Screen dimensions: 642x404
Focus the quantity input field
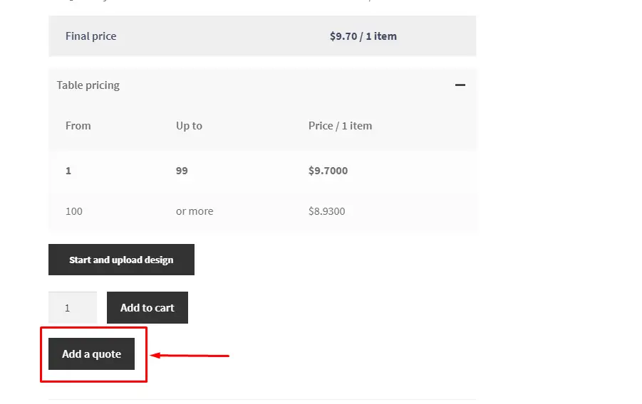point(73,307)
